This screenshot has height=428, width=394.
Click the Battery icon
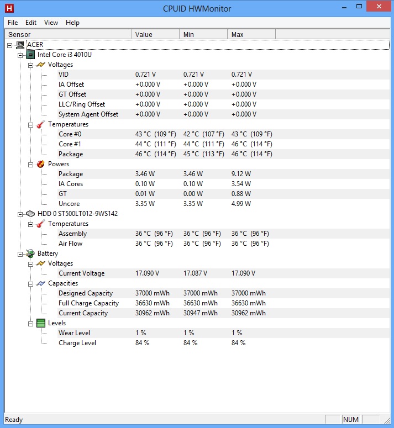(x=30, y=253)
